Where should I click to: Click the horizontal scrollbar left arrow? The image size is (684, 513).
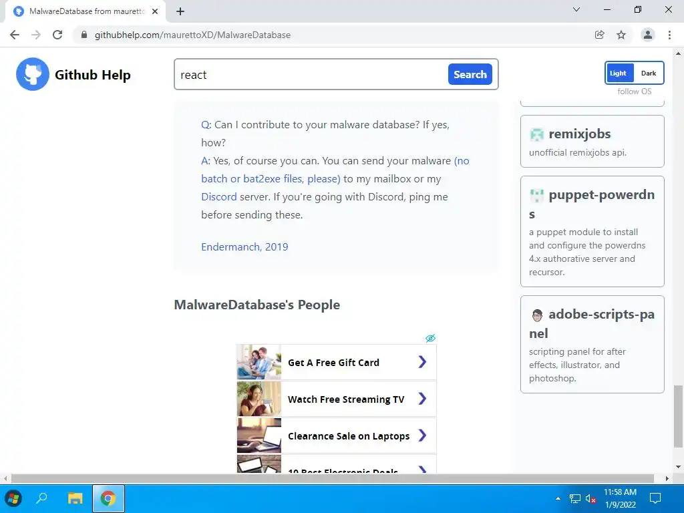click(x=5, y=478)
